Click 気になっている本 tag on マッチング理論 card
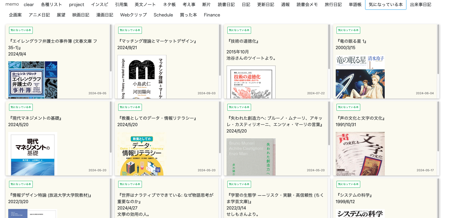The image size is (459, 218). click(130, 30)
